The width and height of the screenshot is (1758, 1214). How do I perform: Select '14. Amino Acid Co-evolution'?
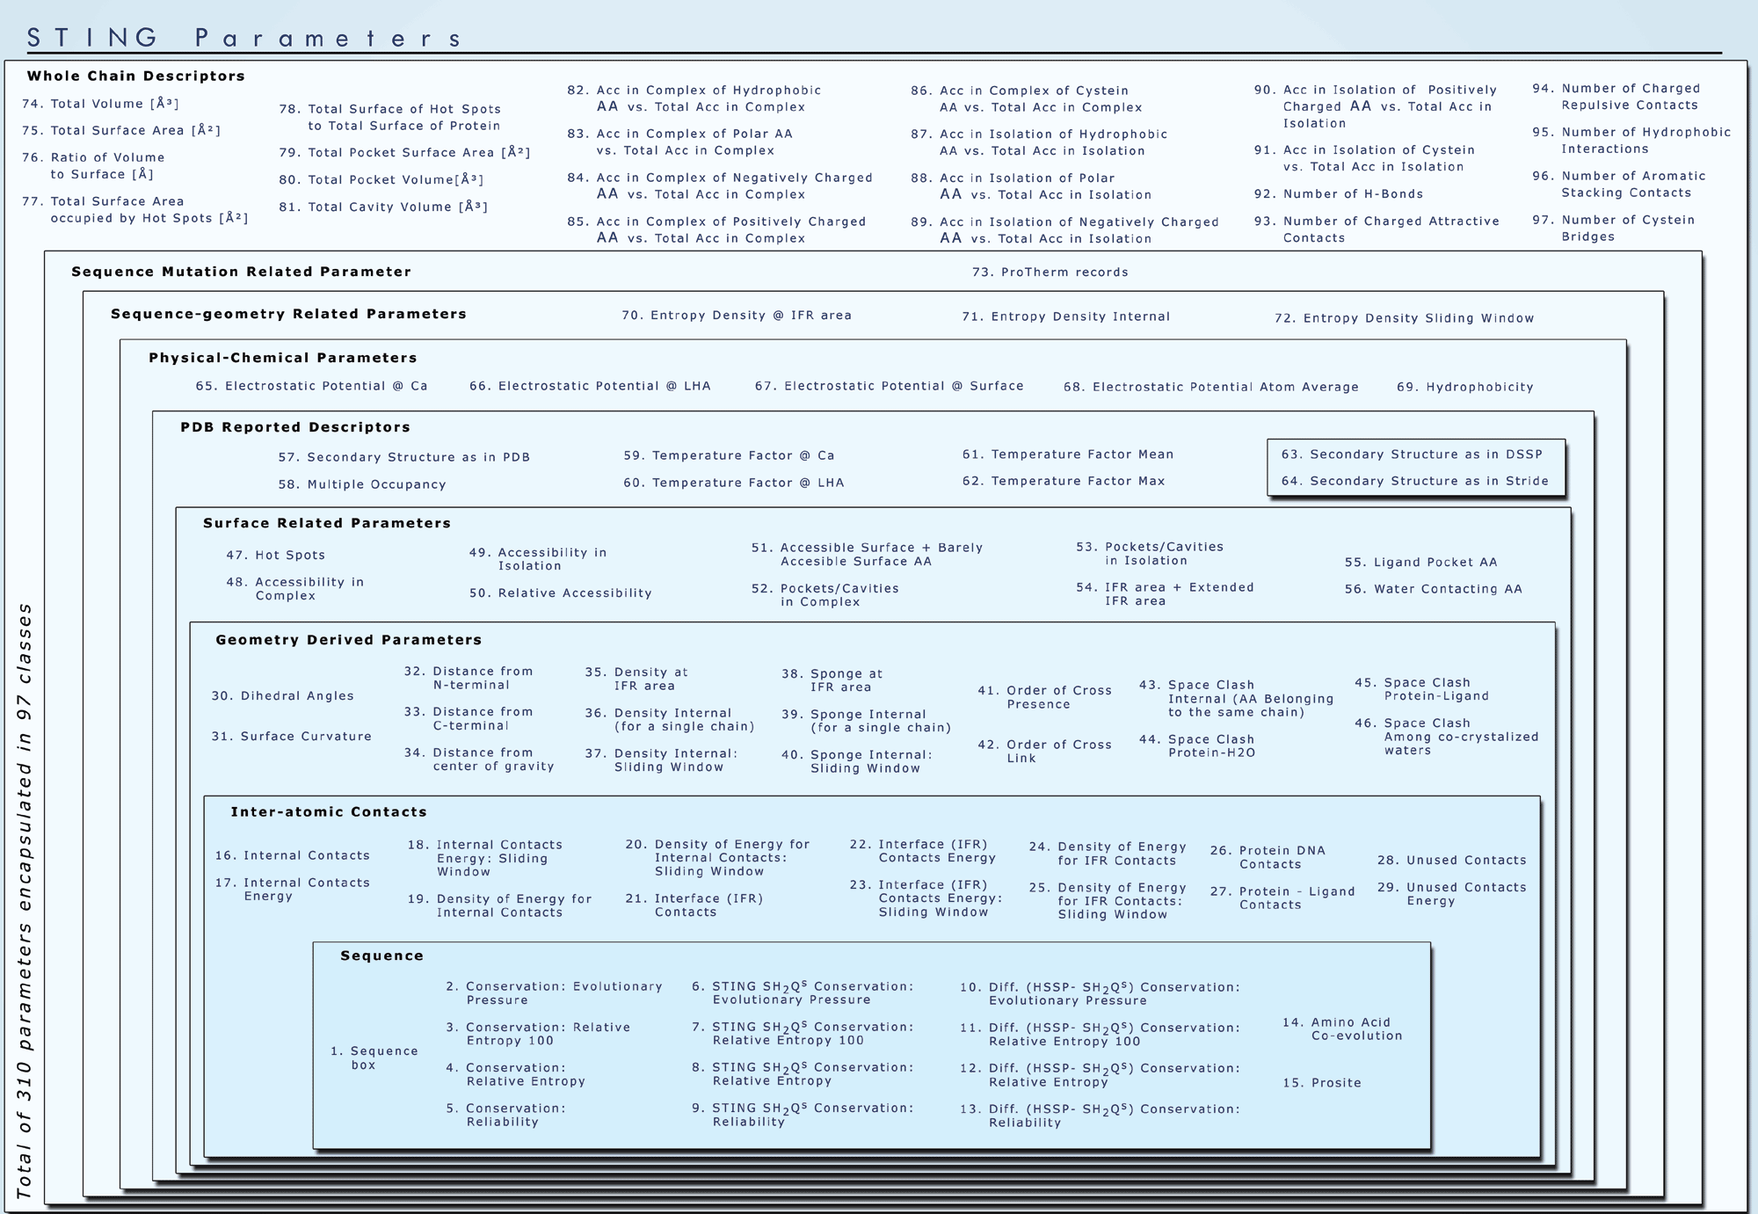pyautogui.click(x=1343, y=1029)
